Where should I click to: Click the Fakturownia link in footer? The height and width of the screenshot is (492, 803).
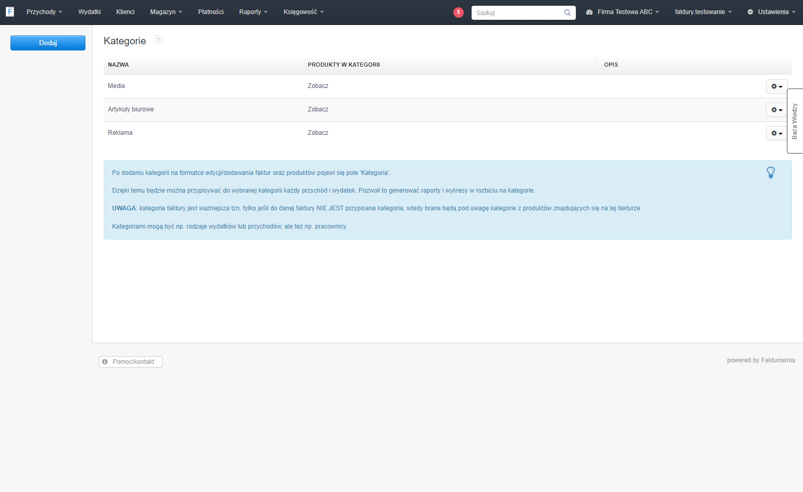pyautogui.click(x=778, y=360)
